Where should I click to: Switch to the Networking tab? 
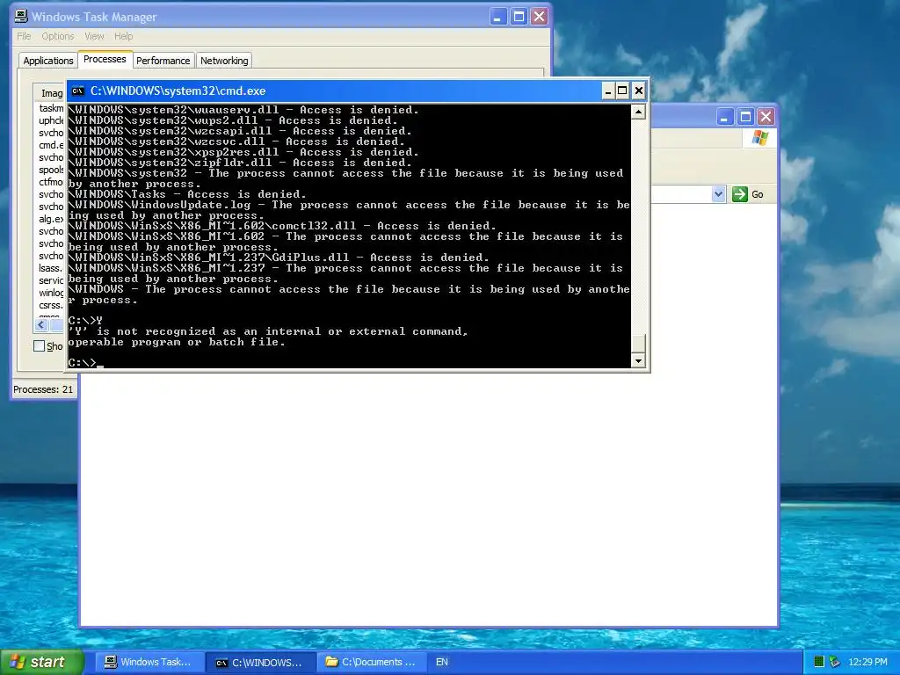click(224, 61)
